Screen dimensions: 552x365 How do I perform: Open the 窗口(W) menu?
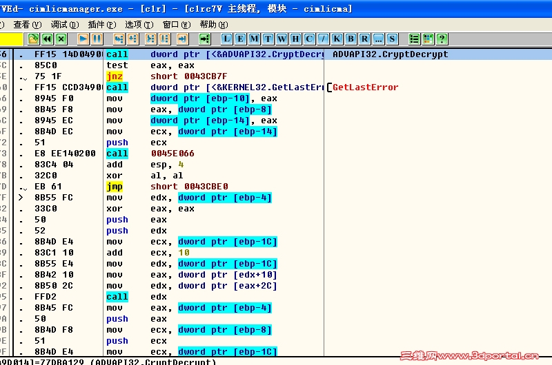177,25
